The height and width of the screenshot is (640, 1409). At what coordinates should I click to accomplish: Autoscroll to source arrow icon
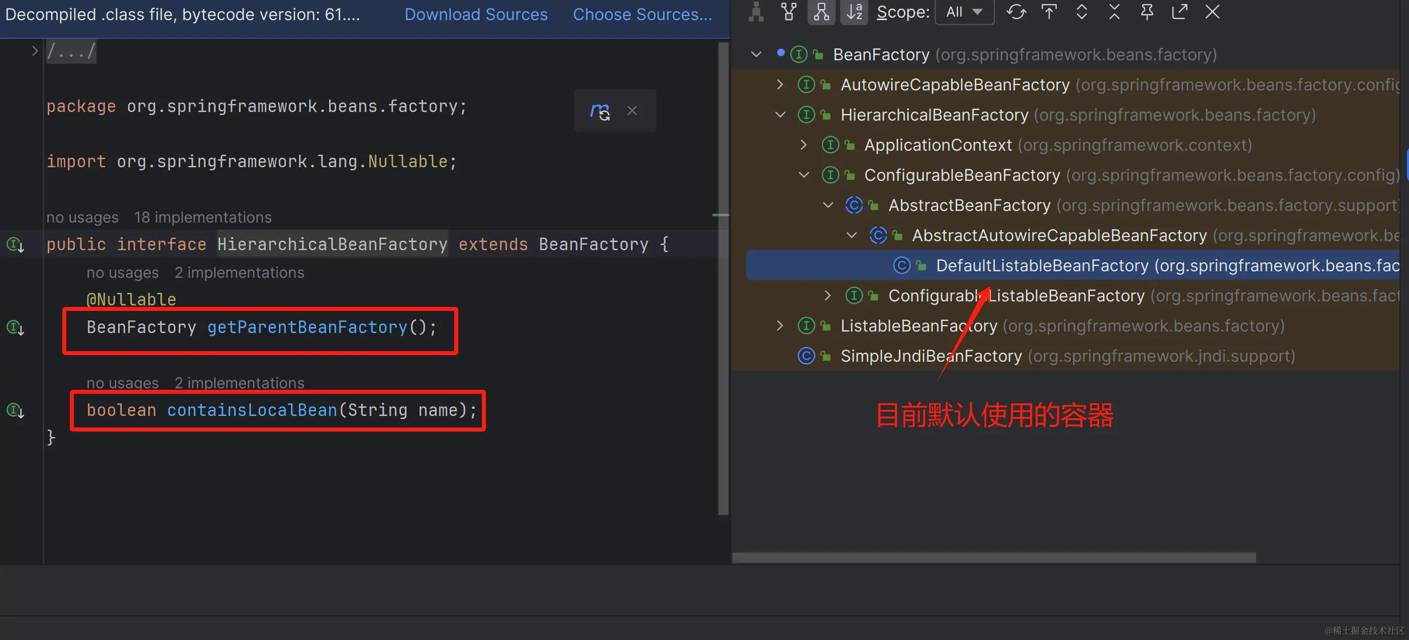click(x=1049, y=12)
